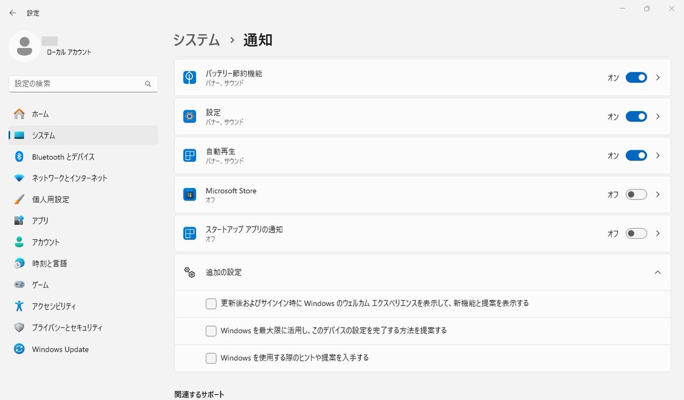Collapse the 追加の設定 section chevron

point(658,272)
